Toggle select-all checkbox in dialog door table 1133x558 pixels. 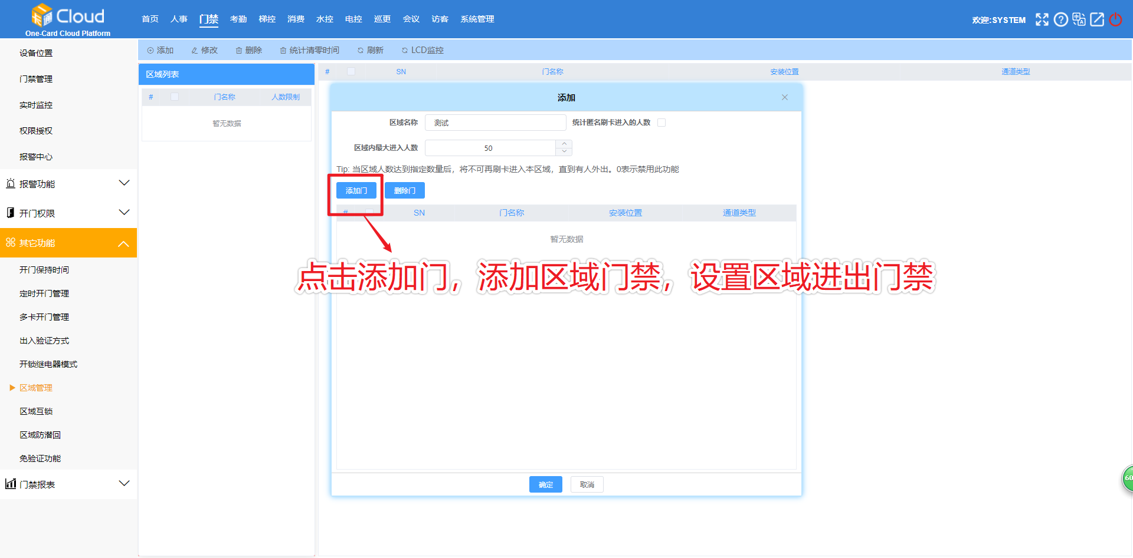370,212
